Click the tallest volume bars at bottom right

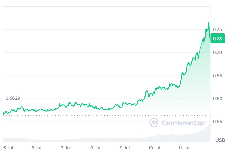click(x=209, y=132)
